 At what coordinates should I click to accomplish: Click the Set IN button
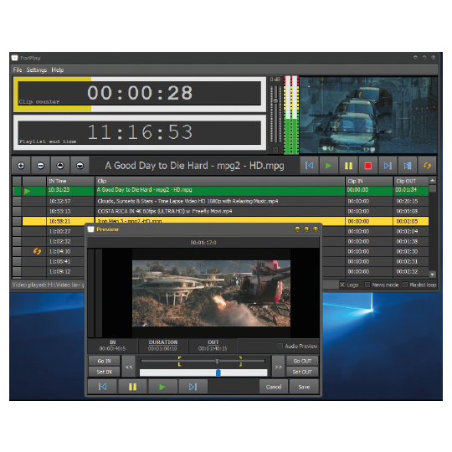104,372
